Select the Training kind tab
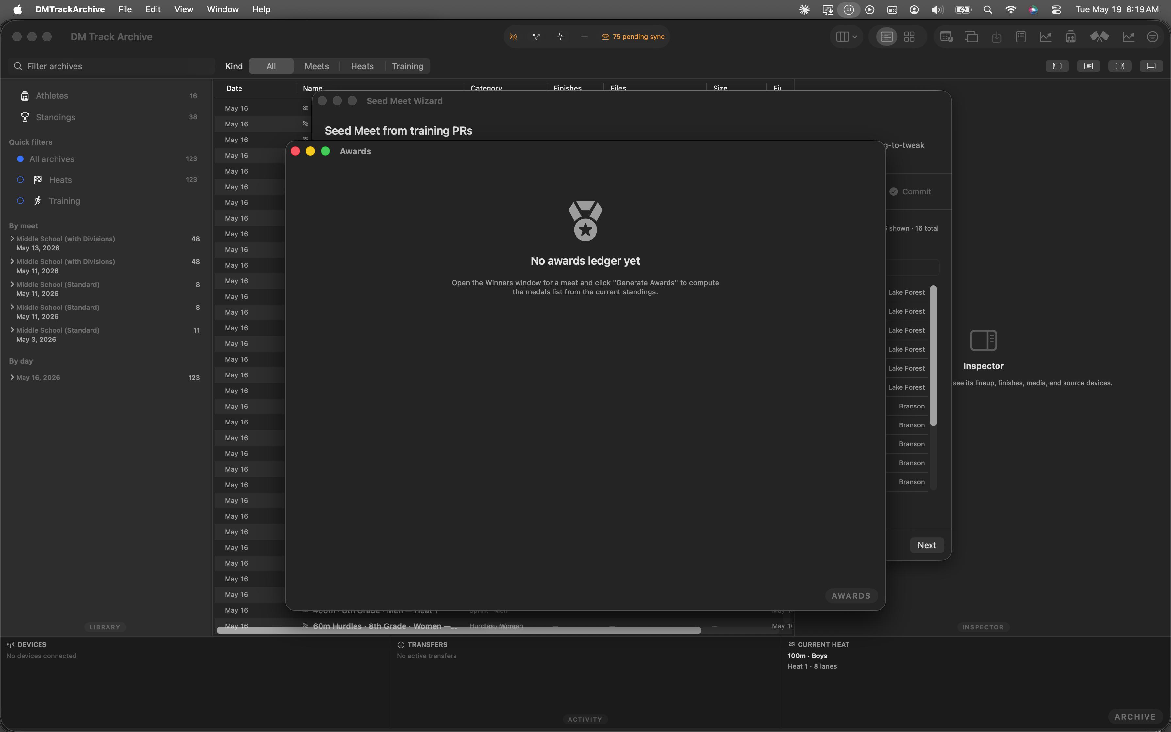 [x=407, y=66]
